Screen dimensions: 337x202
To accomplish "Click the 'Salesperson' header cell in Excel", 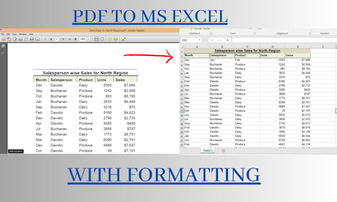I will point(222,55).
